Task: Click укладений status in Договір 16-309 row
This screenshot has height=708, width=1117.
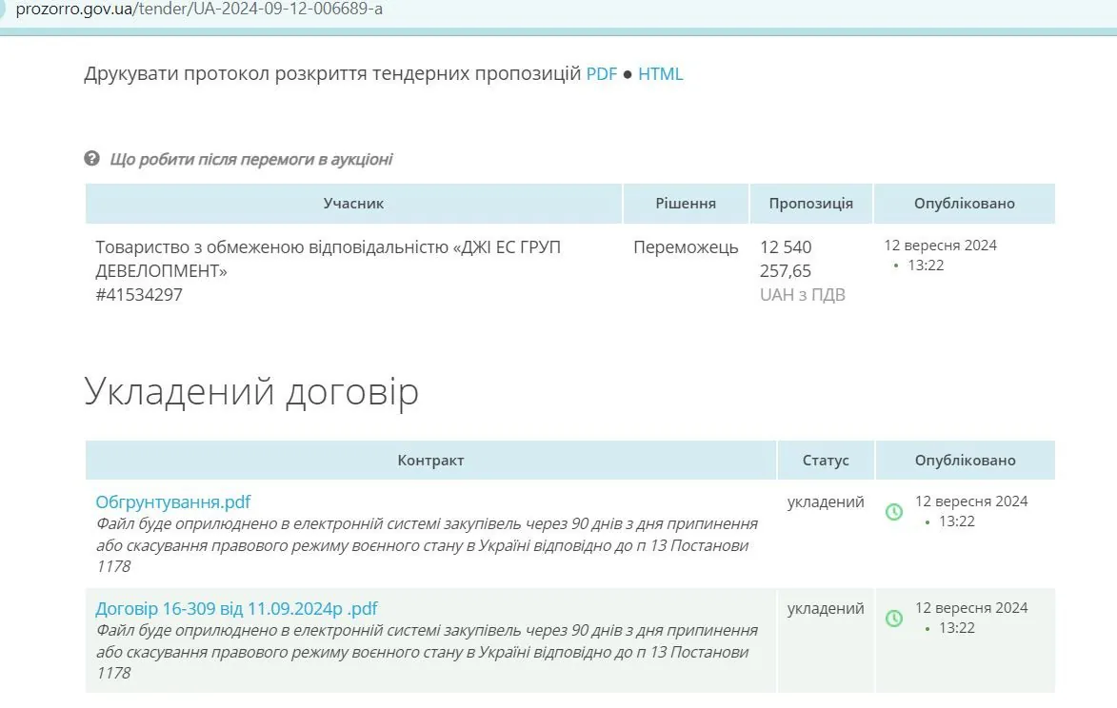Action: tap(826, 609)
